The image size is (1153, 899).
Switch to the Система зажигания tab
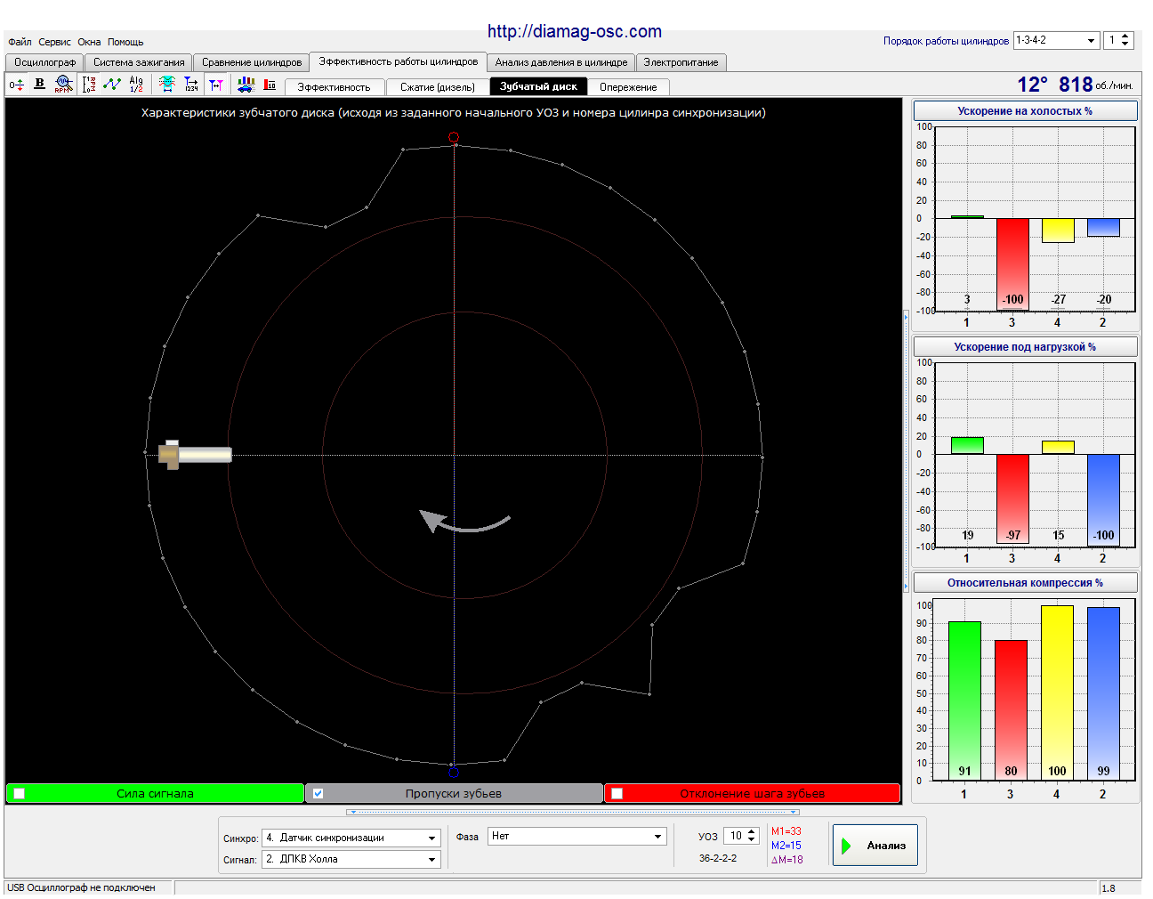139,62
